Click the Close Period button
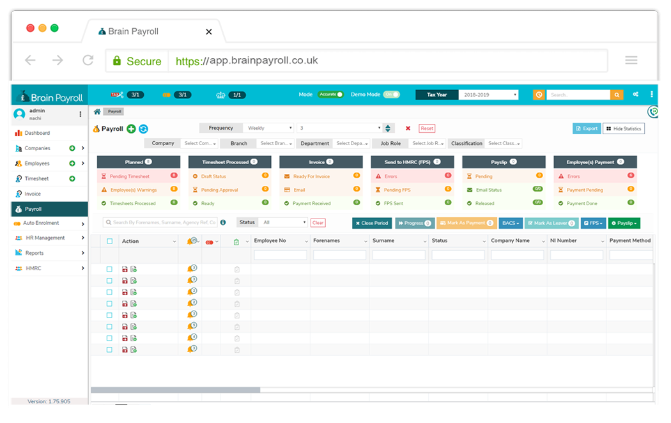 pyautogui.click(x=372, y=223)
